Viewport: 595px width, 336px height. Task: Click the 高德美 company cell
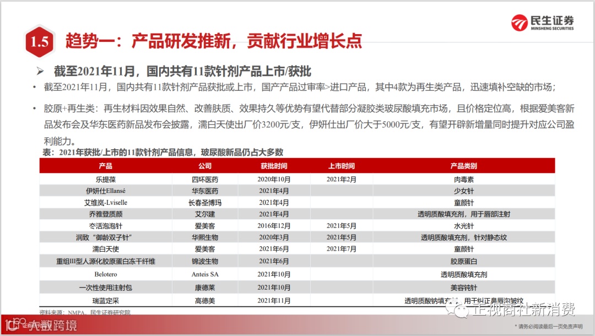(205, 301)
